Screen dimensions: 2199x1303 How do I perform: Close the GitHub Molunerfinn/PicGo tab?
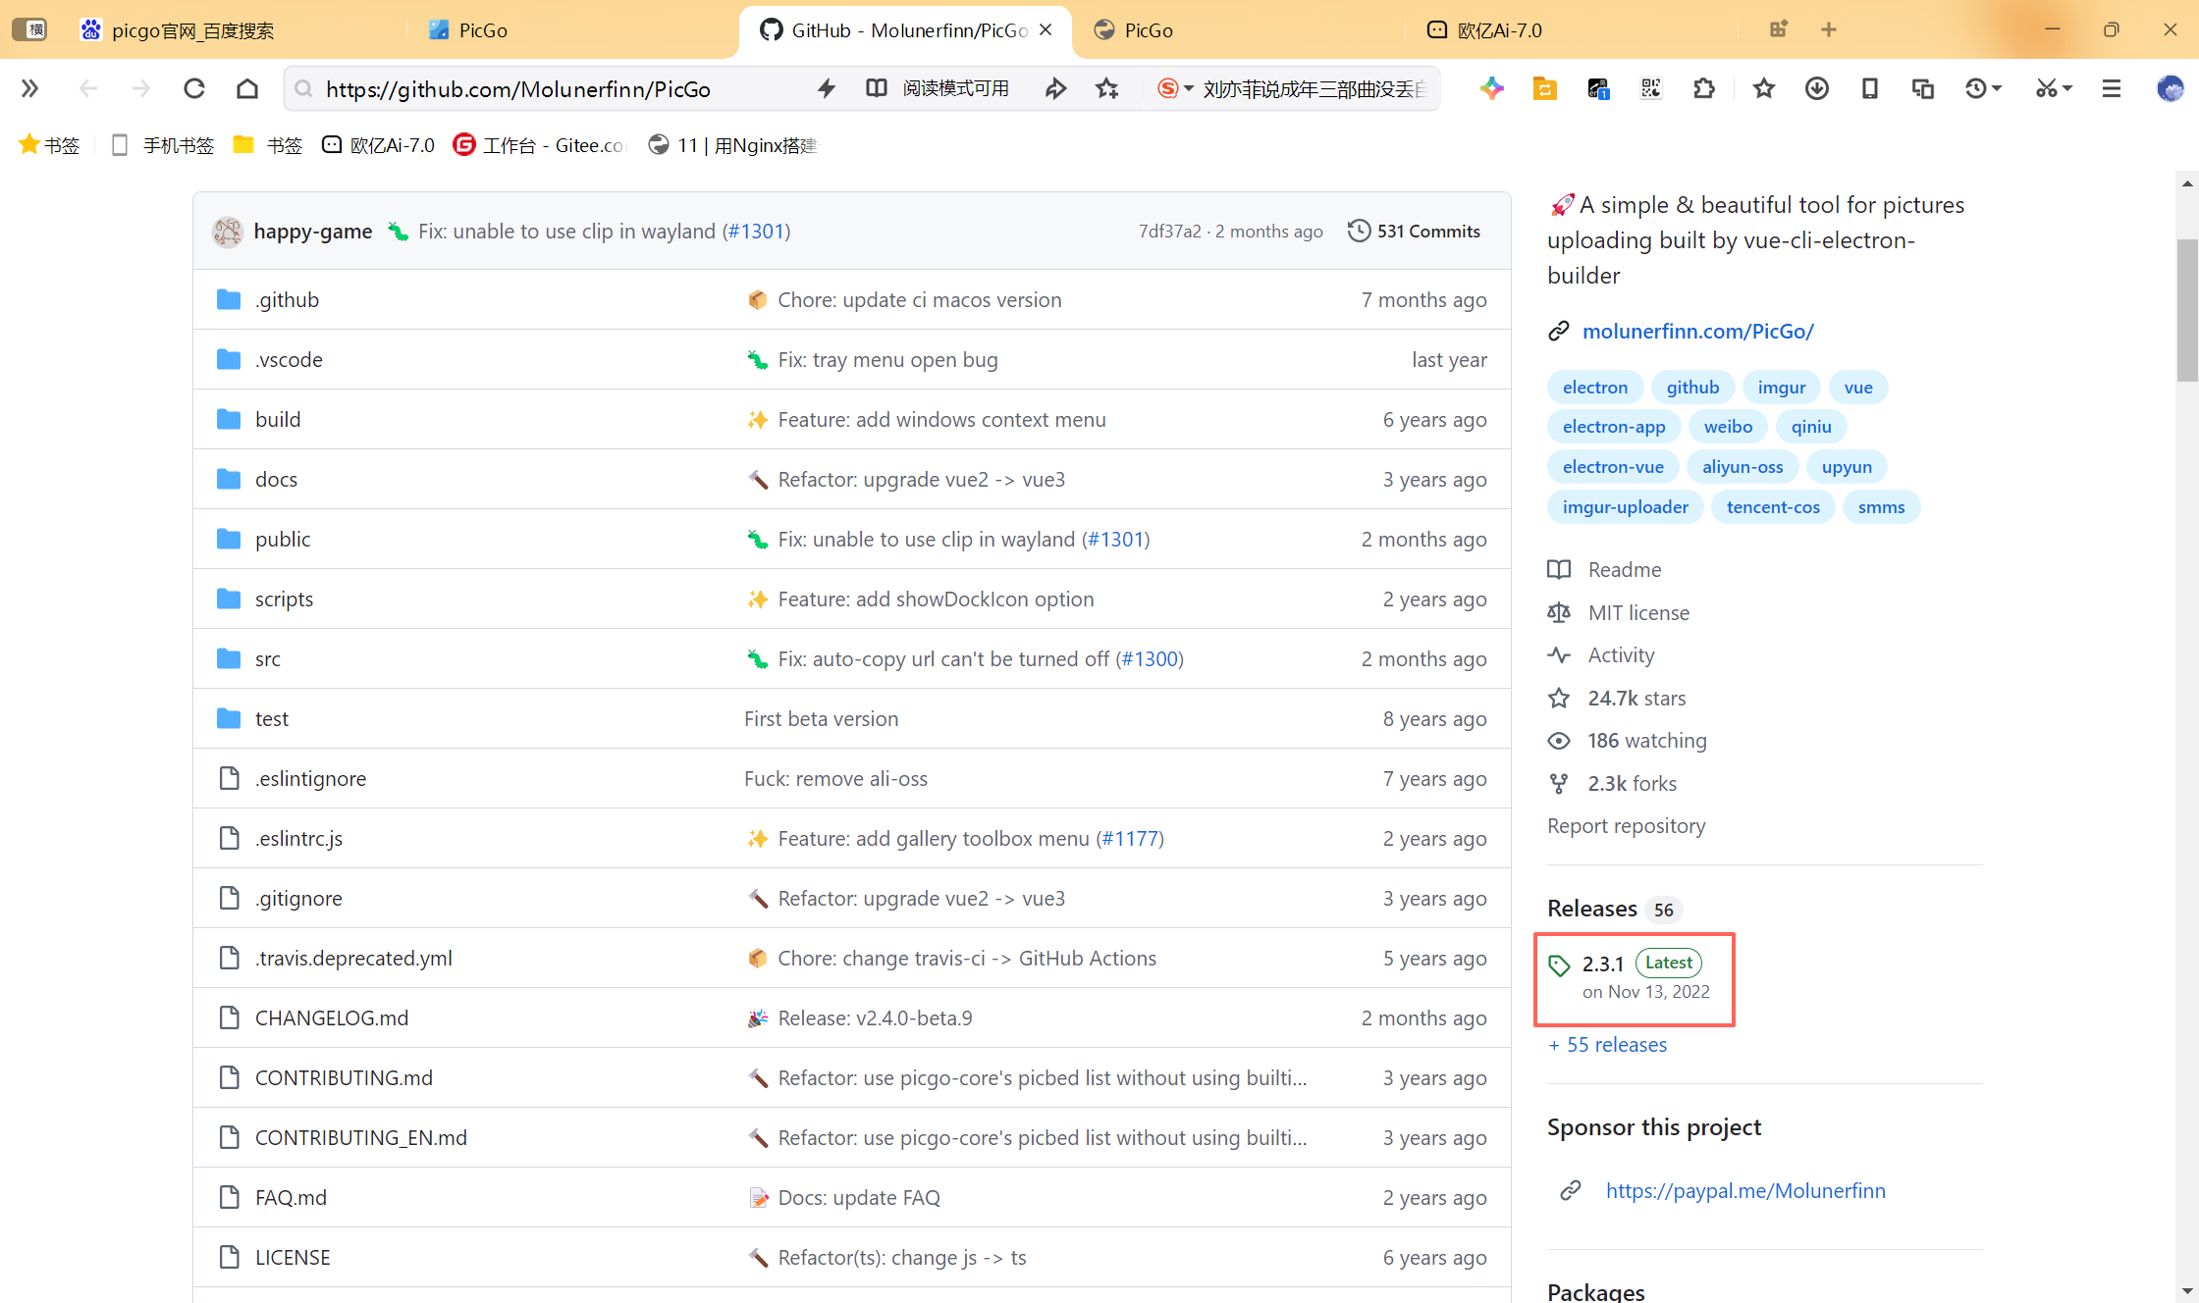point(1046,29)
